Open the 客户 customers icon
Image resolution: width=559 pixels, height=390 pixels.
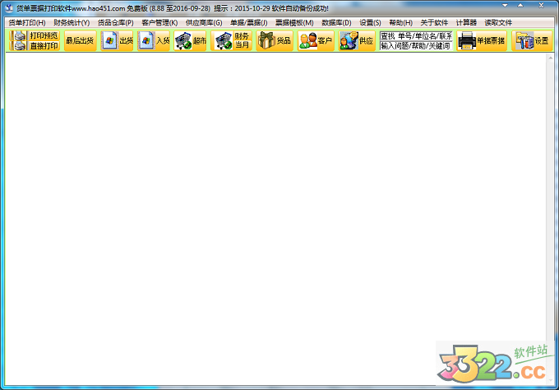click(x=316, y=40)
